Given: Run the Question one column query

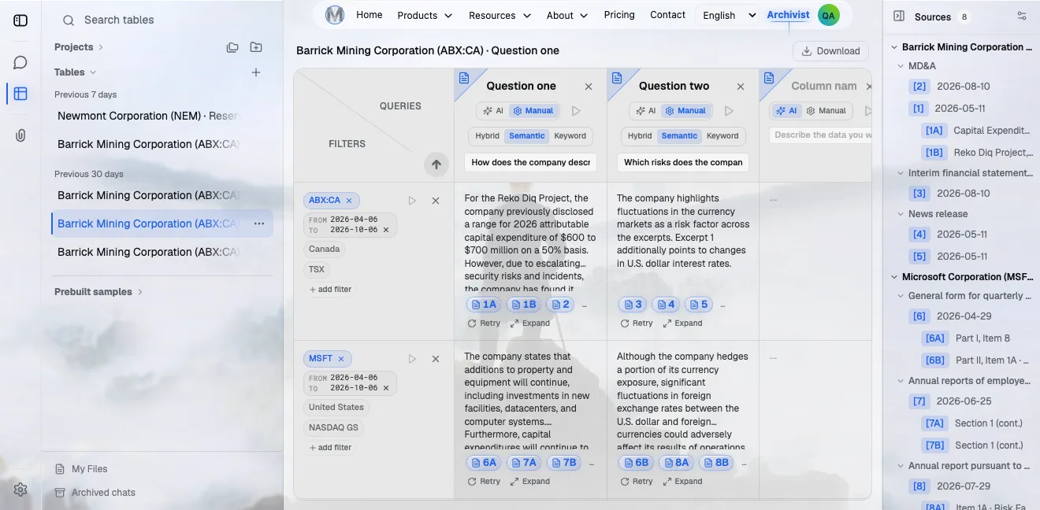Looking at the screenshot, I should 576,111.
